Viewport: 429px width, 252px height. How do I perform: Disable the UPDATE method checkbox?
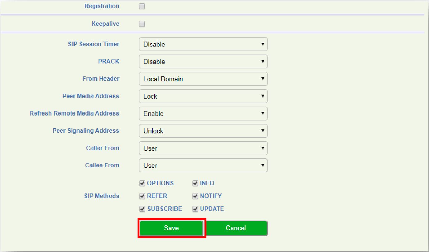pos(195,209)
